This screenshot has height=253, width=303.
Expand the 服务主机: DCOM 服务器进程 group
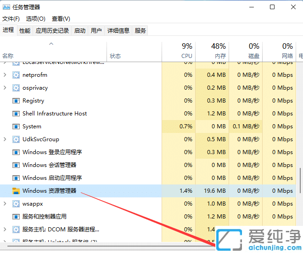pyautogui.click(x=5, y=230)
